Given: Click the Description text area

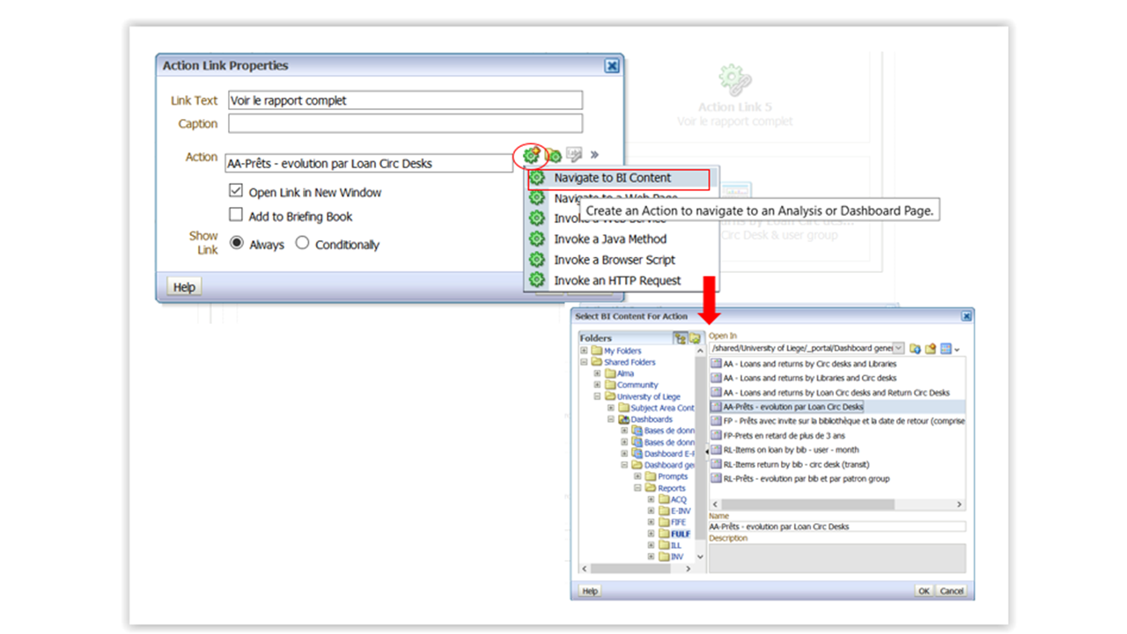Looking at the screenshot, I should click(836, 558).
